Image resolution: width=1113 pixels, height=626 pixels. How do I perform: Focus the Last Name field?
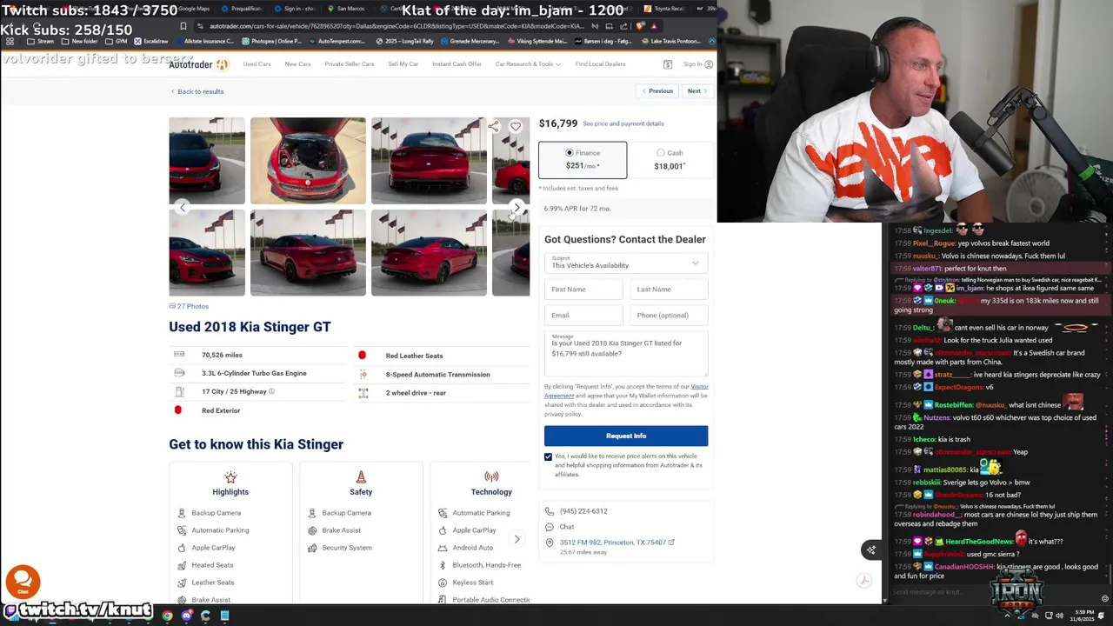click(x=669, y=290)
